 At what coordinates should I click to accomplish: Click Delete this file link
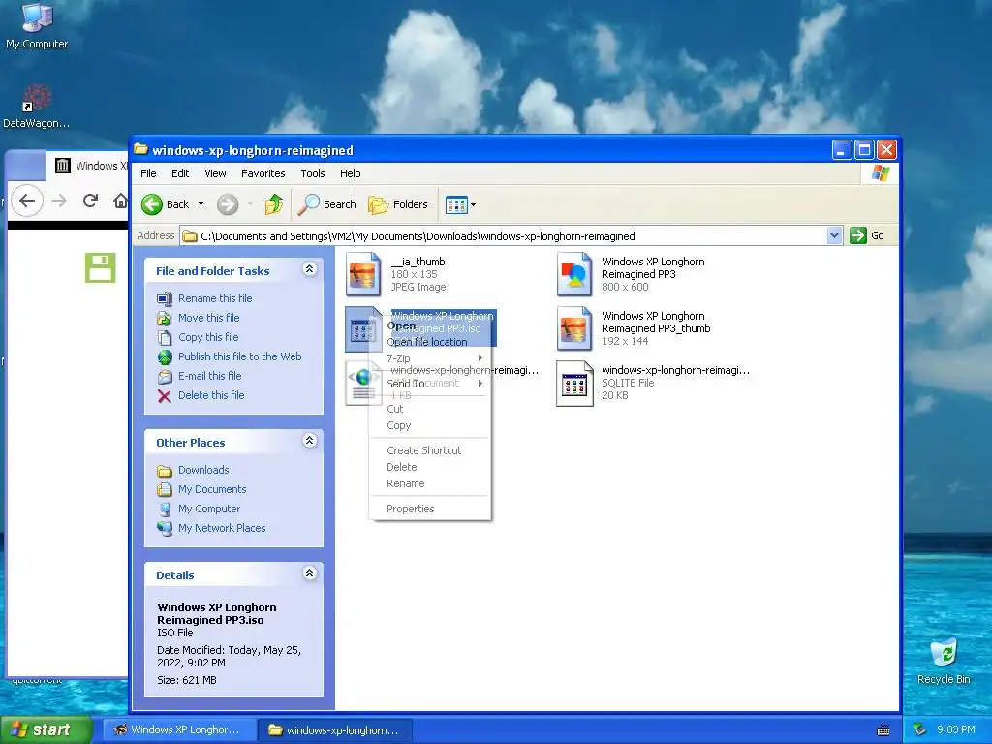[210, 395]
